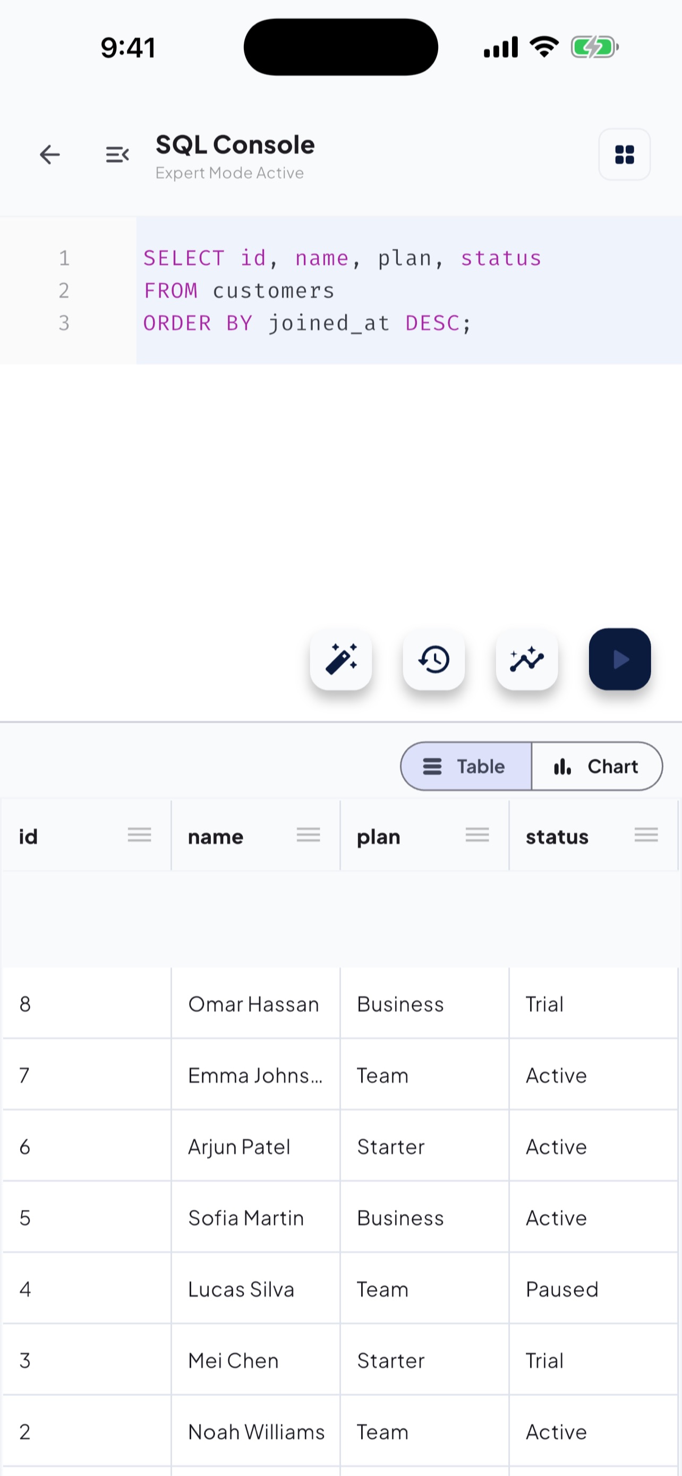Click Omar Hassan's Trial status cell
Viewport: 682px width, 1476px height.
pos(593,1004)
